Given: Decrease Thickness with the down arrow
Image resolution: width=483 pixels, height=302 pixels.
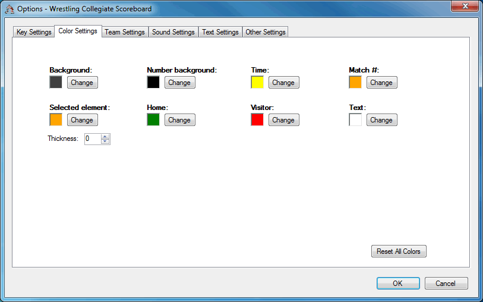Looking at the screenshot, I should click(105, 141).
